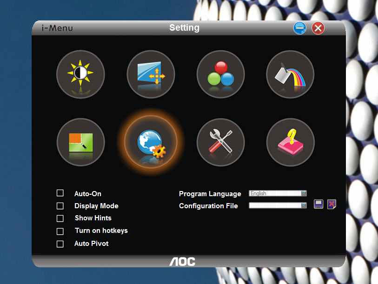Enable the Turn on hotkeys checkbox
Viewport: 378px width, 284px height.
pos(60,231)
